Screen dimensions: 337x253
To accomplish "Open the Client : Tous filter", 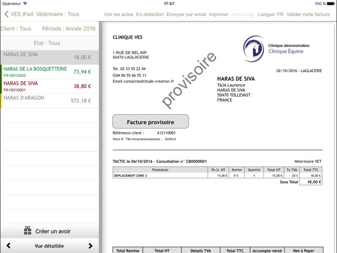I will [x=16, y=29].
